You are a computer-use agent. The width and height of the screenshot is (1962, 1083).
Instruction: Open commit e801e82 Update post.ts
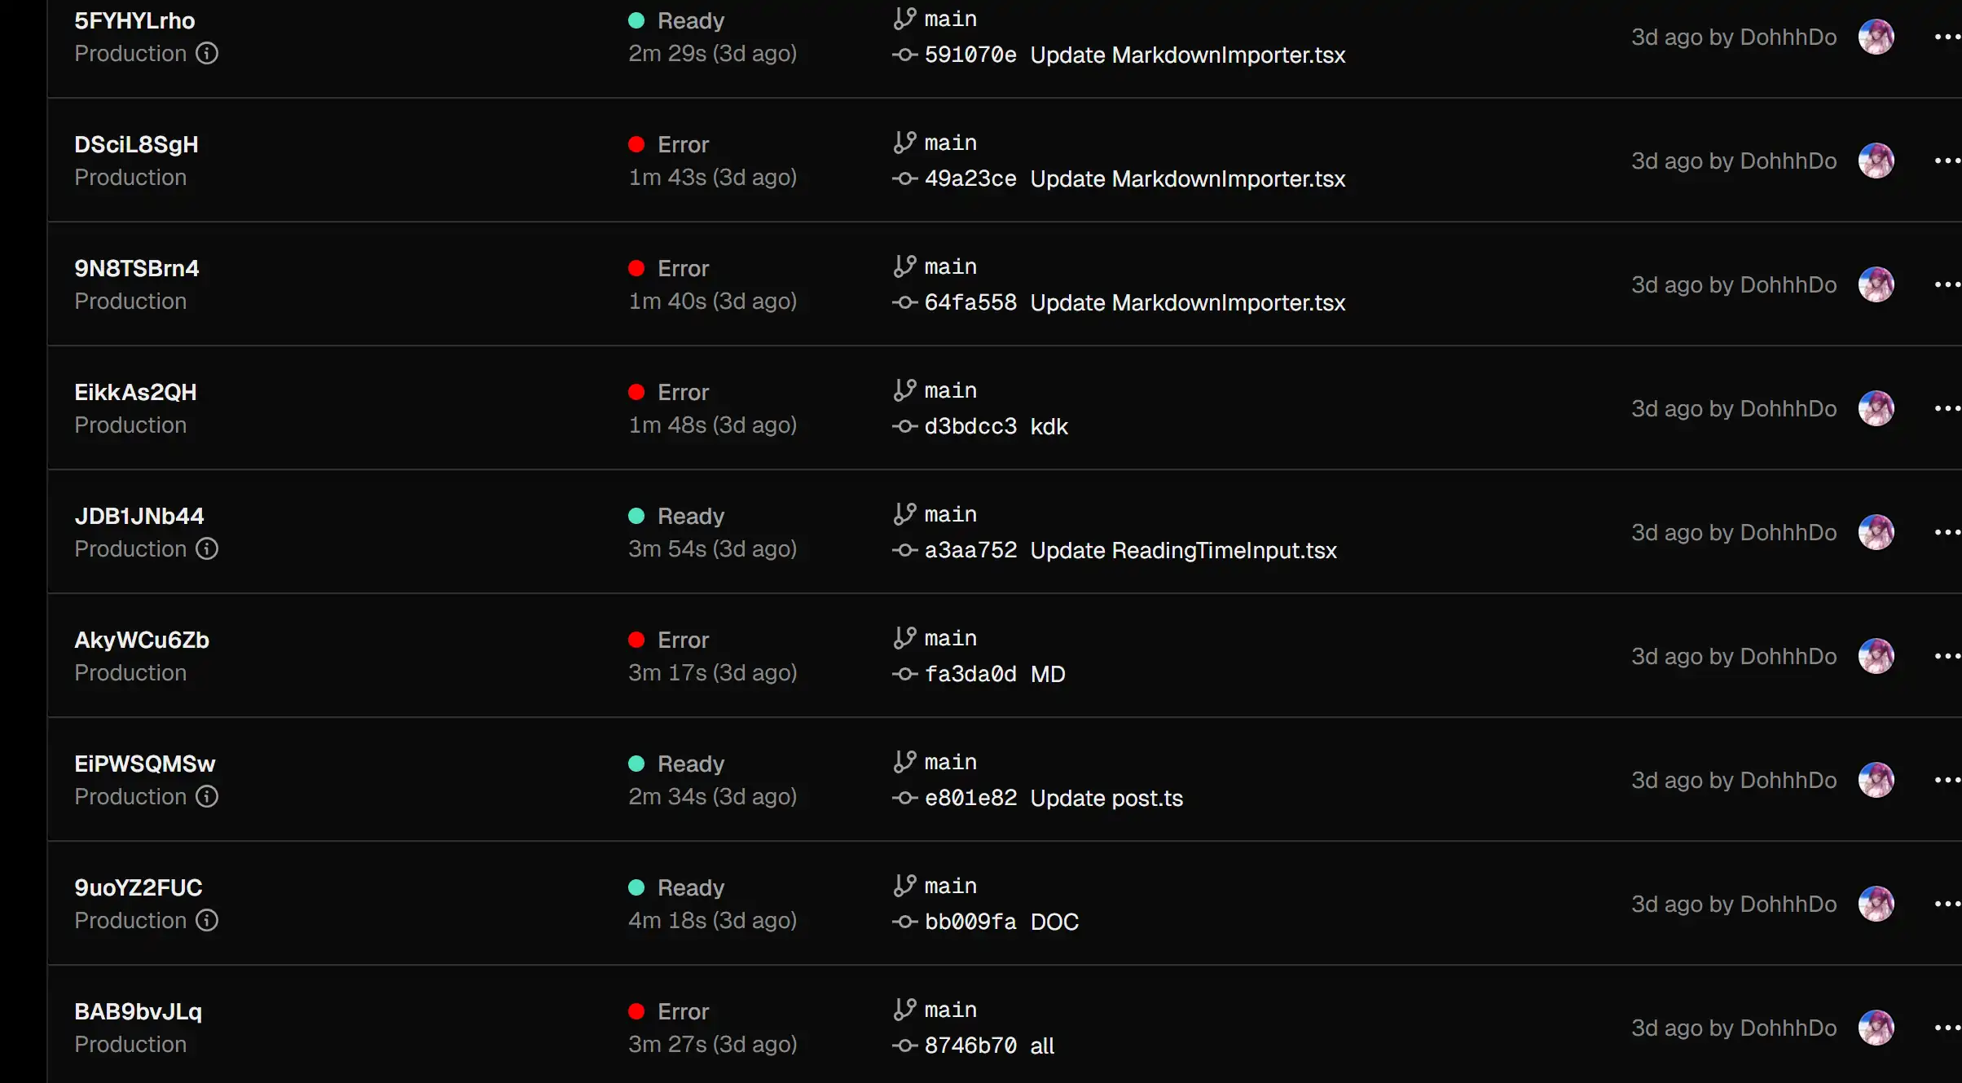tap(1054, 798)
